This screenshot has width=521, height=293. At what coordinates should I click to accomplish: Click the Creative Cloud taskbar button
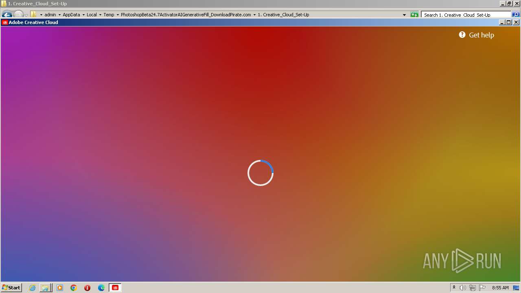[x=115, y=288]
